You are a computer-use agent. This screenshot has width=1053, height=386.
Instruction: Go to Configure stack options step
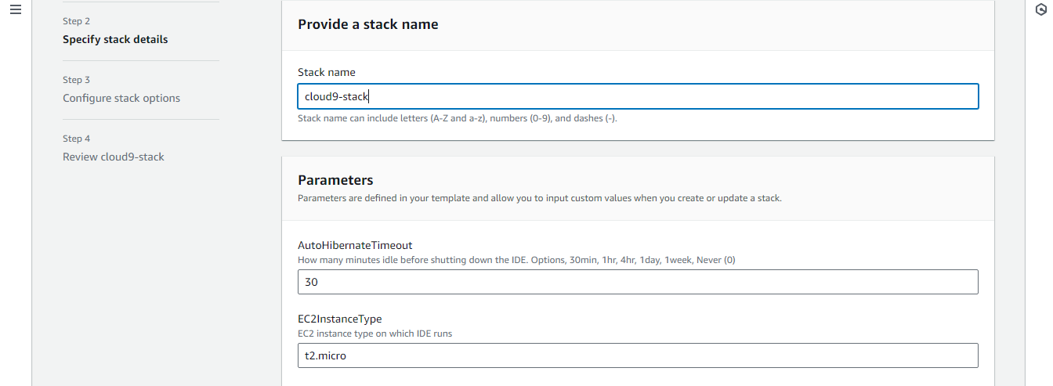coord(121,98)
